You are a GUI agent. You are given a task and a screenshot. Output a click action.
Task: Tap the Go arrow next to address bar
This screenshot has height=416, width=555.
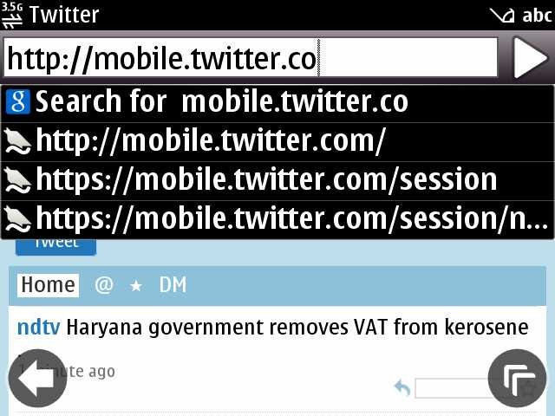530,57
